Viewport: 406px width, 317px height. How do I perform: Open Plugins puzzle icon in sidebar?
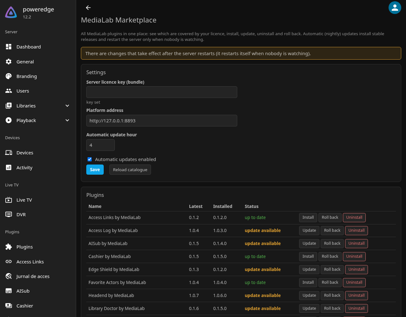coord(9,247)
